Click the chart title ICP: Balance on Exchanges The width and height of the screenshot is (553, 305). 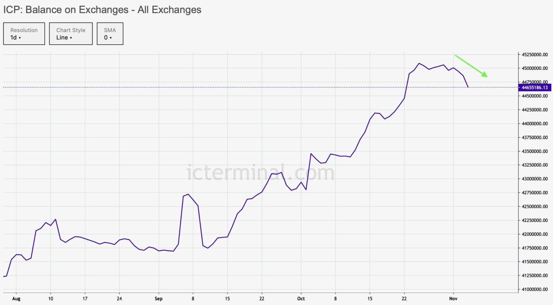click(x=102, y=10)
